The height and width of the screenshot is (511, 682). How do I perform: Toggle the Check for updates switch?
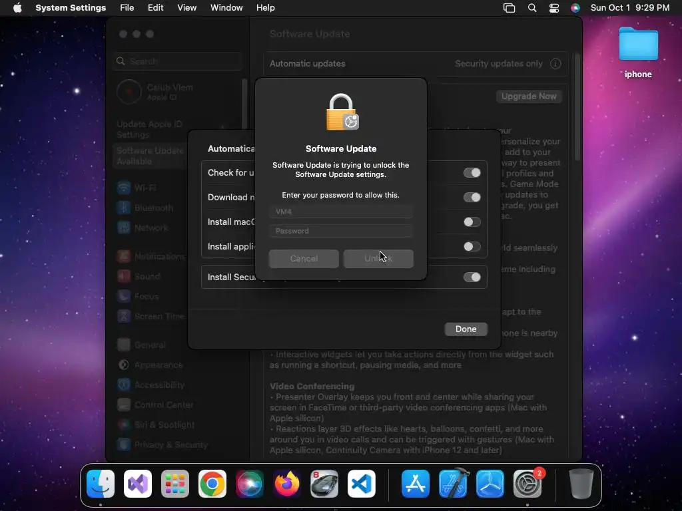click(472, 172)
